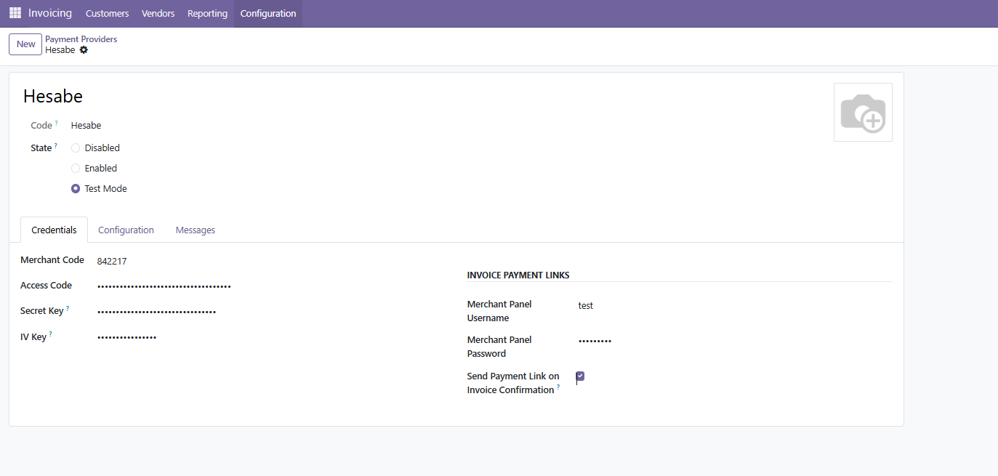Click the 'Merchant Panel Password' label
Image resolution: width=998 pixels, height=476 pixels.
pos(499,347)
